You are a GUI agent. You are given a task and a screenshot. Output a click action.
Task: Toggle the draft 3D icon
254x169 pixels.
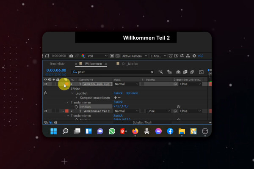click(169, 72)
